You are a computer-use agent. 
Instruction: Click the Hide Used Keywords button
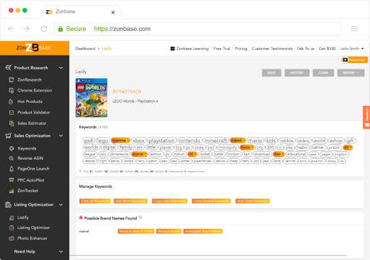[x=253, y=201]
